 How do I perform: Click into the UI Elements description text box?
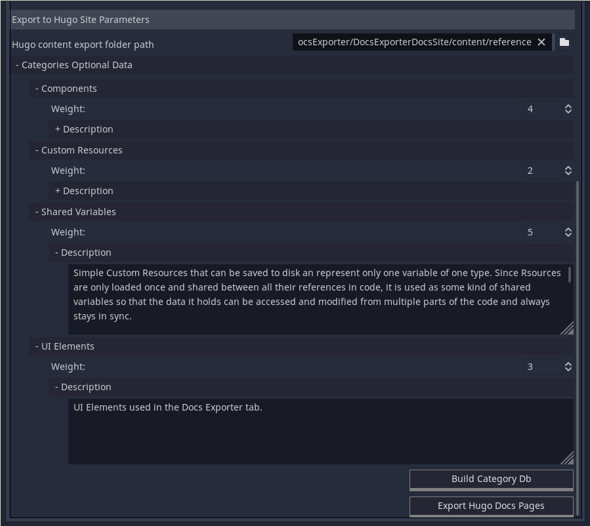coord(315,431)
